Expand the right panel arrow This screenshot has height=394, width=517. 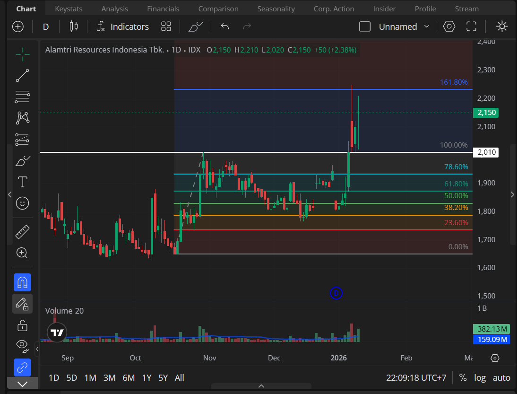pos(512,195)
